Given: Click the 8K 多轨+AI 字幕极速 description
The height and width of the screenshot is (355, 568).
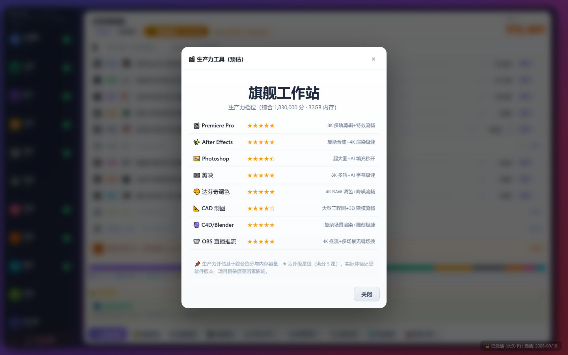Looking at the screenshot, I should click(x=353, y=175).
